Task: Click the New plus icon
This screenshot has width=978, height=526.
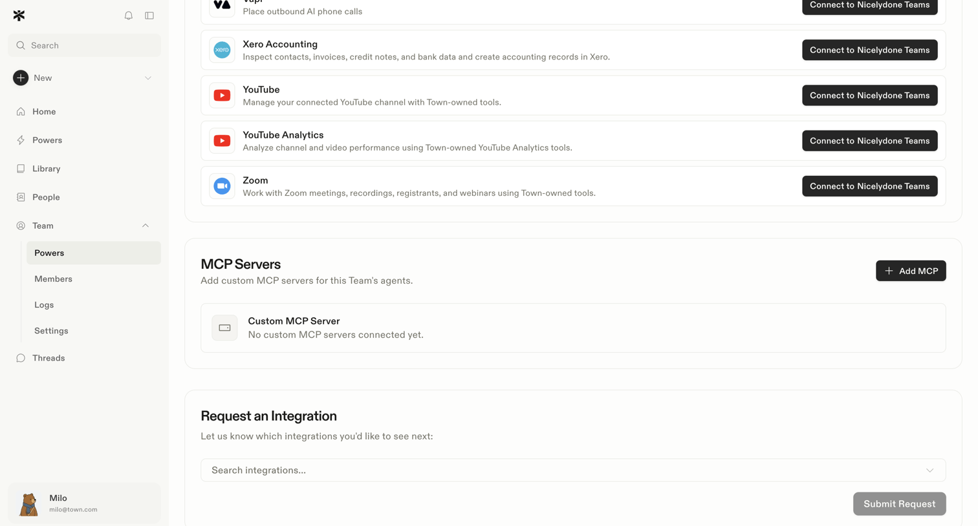Action: [x=21, y=78]
